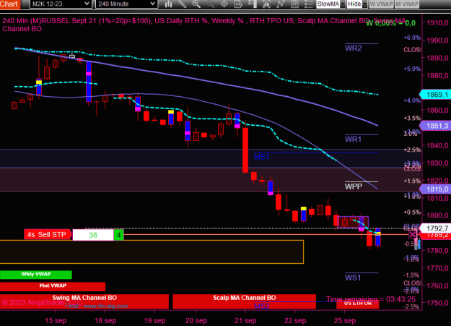Activate the zoom in magnifier tool
This screenshot has width=451, height=326.
point(196,4)
